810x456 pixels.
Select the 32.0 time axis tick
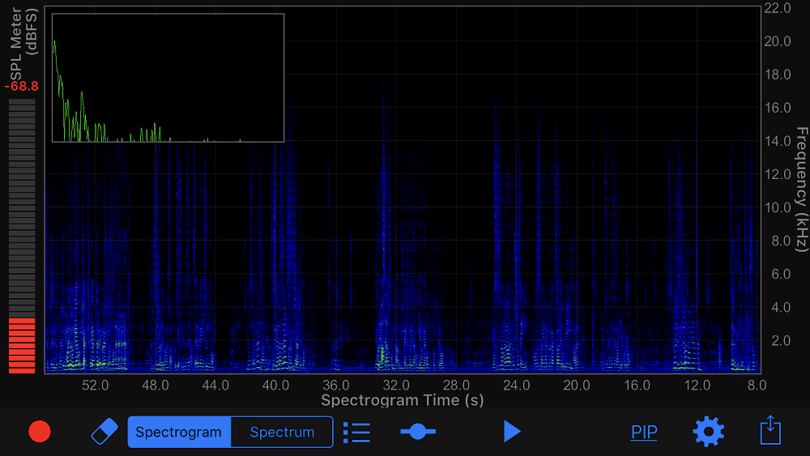click(396, 386)
